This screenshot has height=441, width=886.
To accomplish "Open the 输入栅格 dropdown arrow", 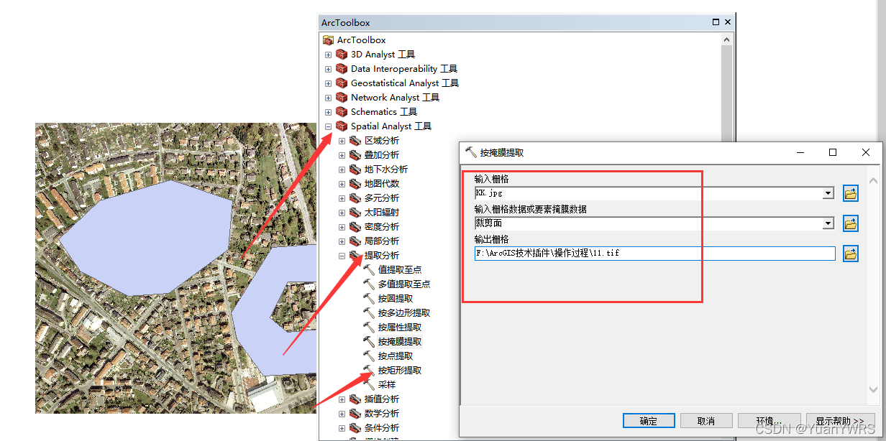I will [828, 193].
